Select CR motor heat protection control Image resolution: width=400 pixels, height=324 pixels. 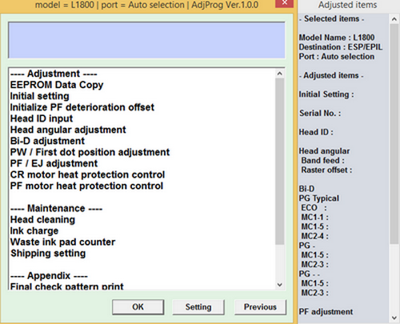pyautogui.click(x=87, y=174)
